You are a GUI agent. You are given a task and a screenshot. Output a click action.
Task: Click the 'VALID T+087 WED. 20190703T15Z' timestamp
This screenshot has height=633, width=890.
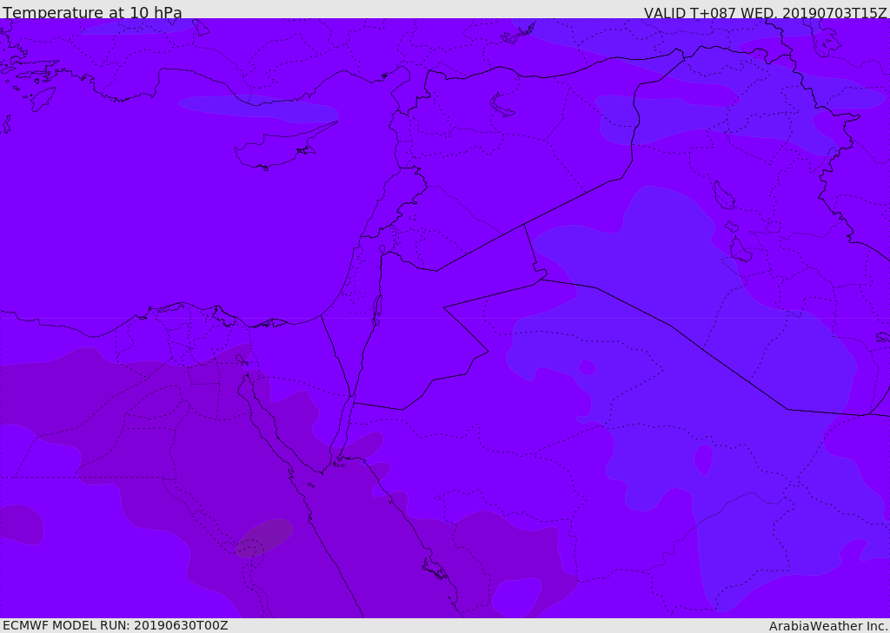[765, 12]
